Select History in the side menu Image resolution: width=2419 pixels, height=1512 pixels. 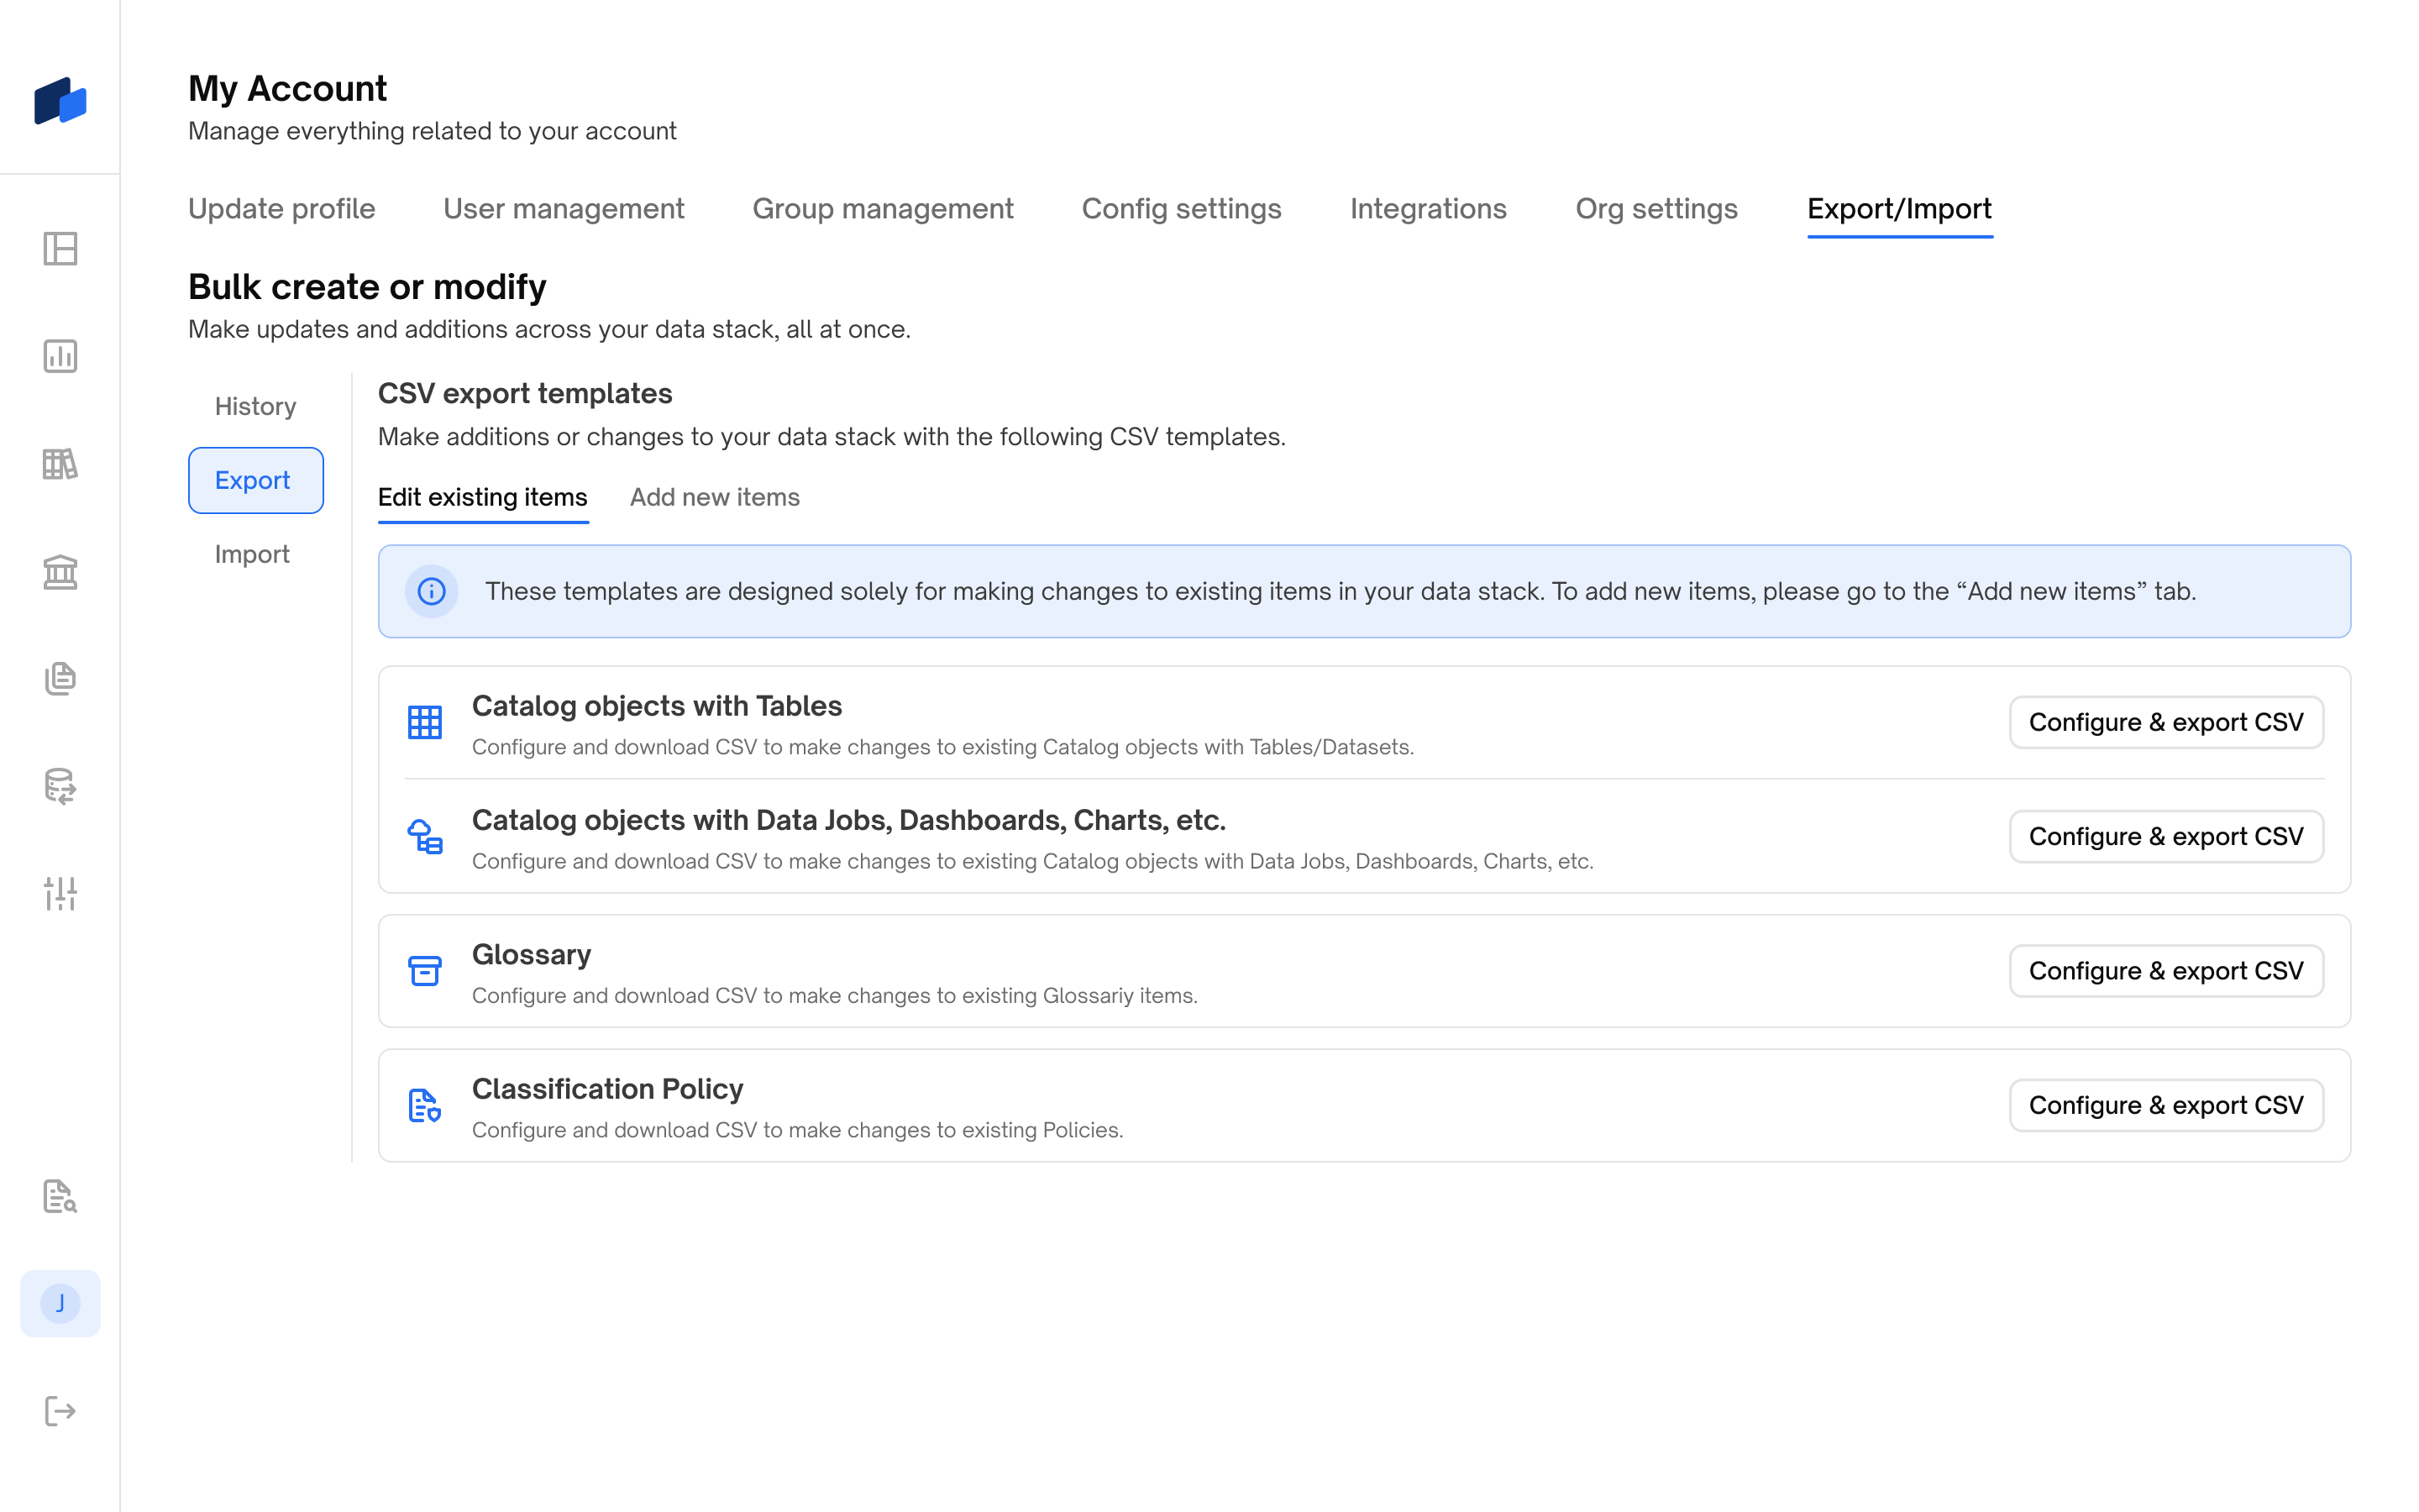coord(254,406)
